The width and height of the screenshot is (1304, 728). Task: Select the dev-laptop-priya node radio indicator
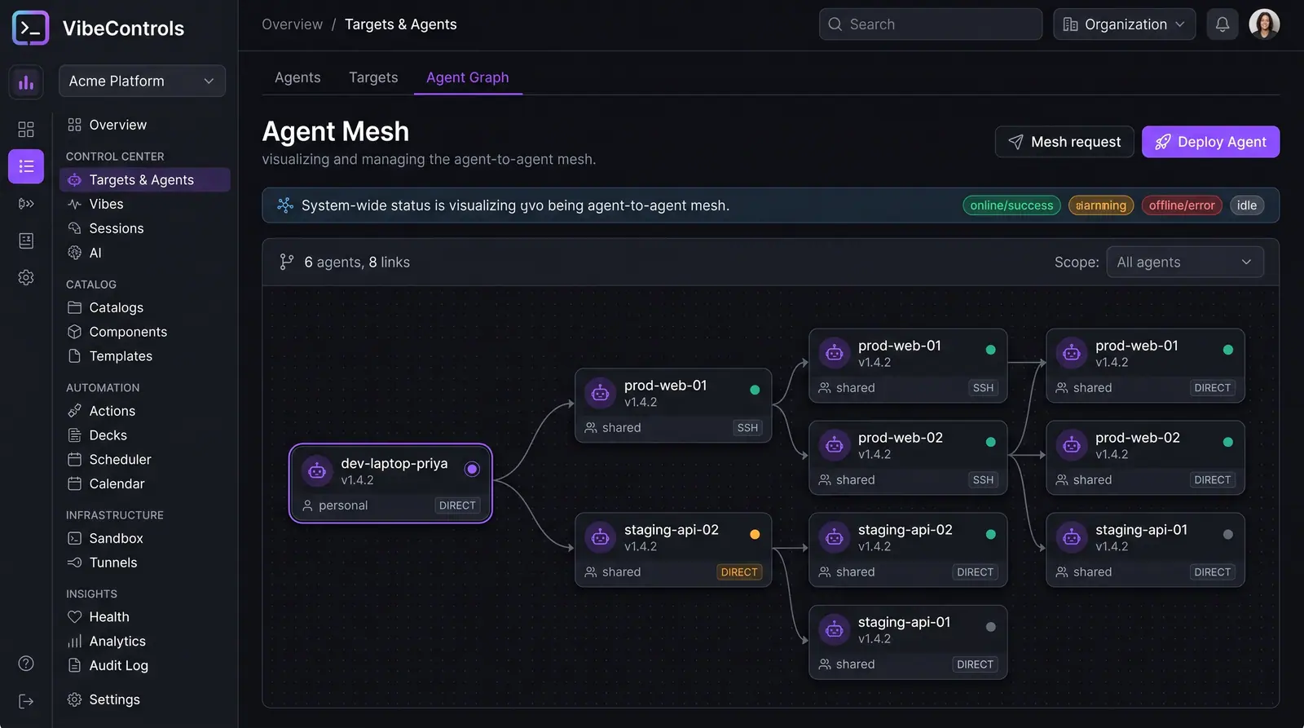coord(472,469)
